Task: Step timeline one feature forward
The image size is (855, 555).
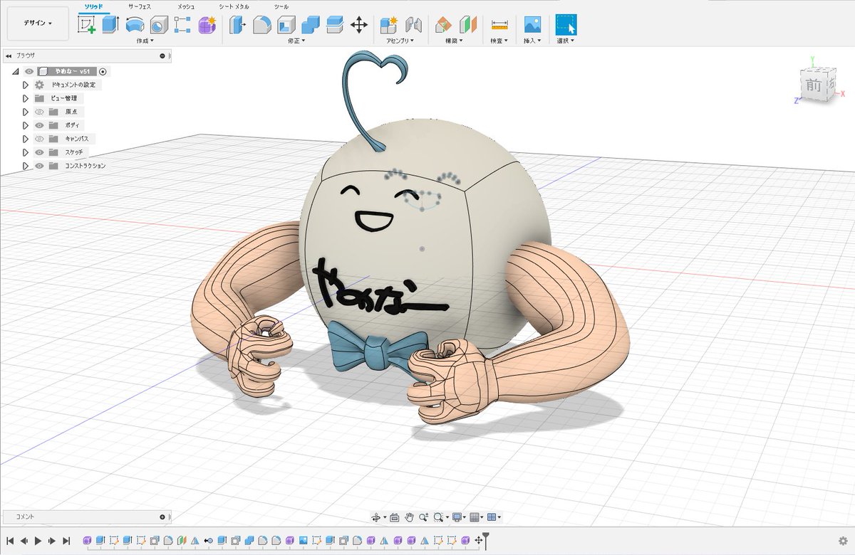Action: (53, 541)
